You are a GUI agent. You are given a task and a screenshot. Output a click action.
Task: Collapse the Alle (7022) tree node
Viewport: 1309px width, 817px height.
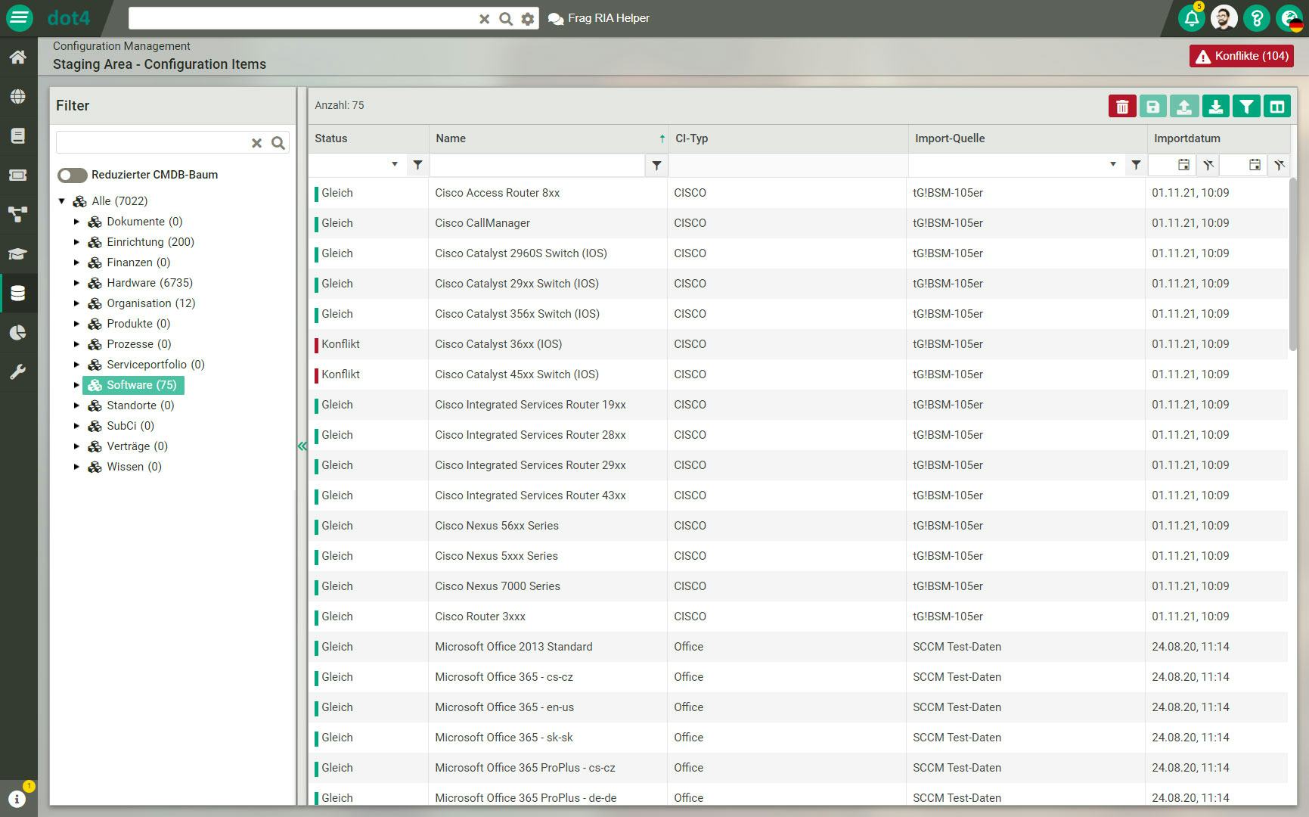tap(62, 201)
